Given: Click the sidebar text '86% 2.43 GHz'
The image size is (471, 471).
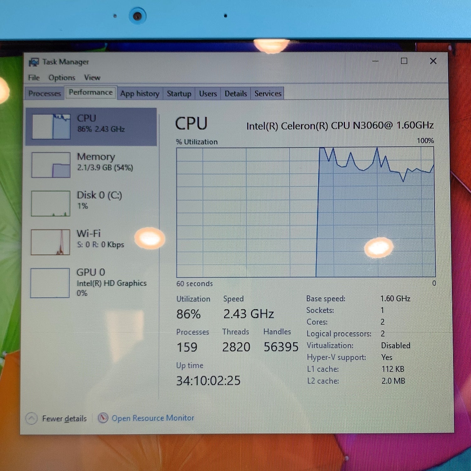Looking at the screenshot, I should [101, 129].
